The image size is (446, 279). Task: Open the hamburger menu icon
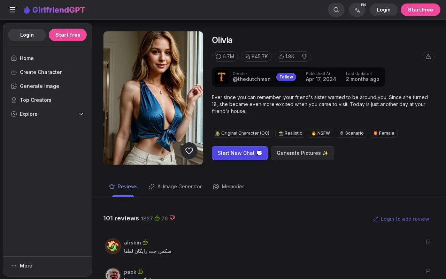pyautogui.click(x=13, y=10)
